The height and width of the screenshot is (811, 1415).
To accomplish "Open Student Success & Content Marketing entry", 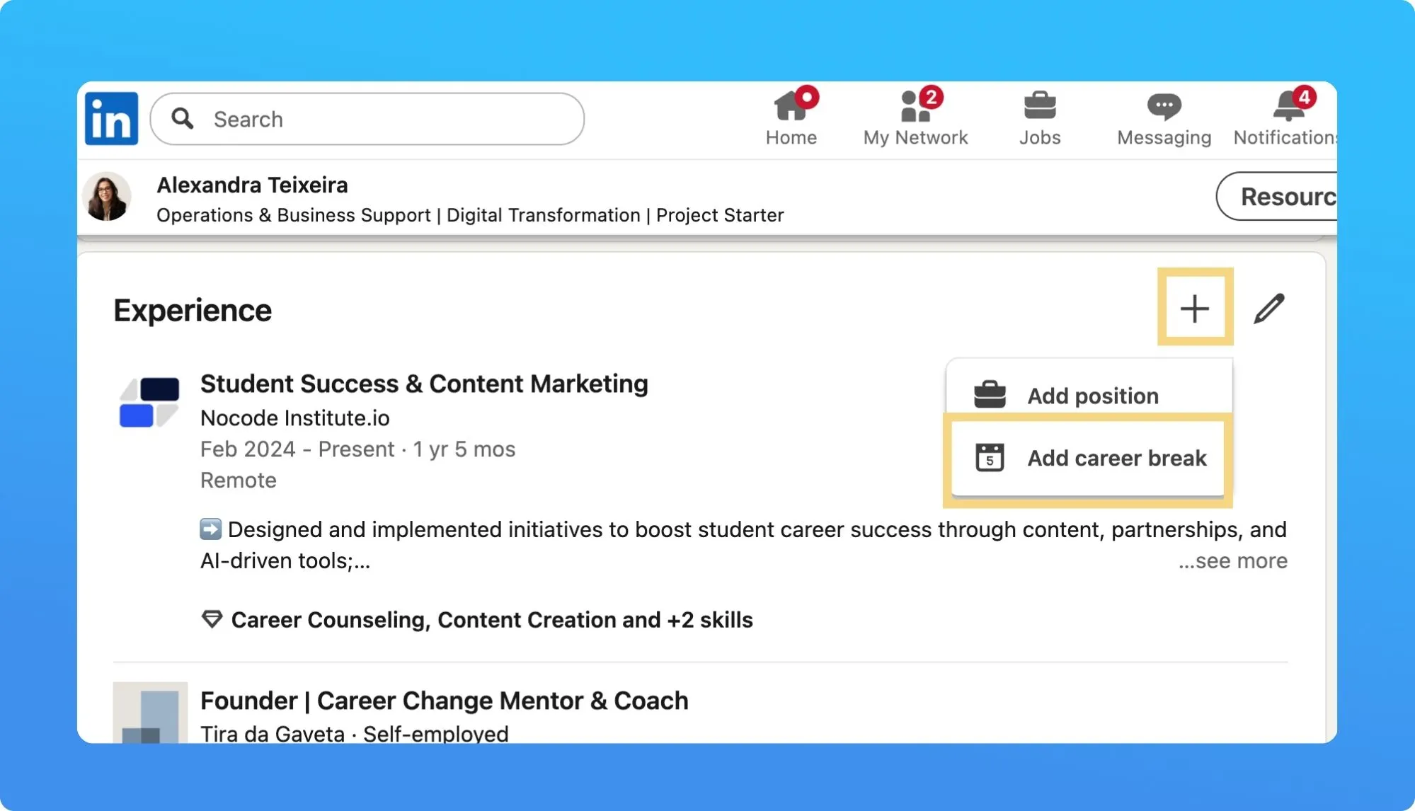I will (424, 384).
